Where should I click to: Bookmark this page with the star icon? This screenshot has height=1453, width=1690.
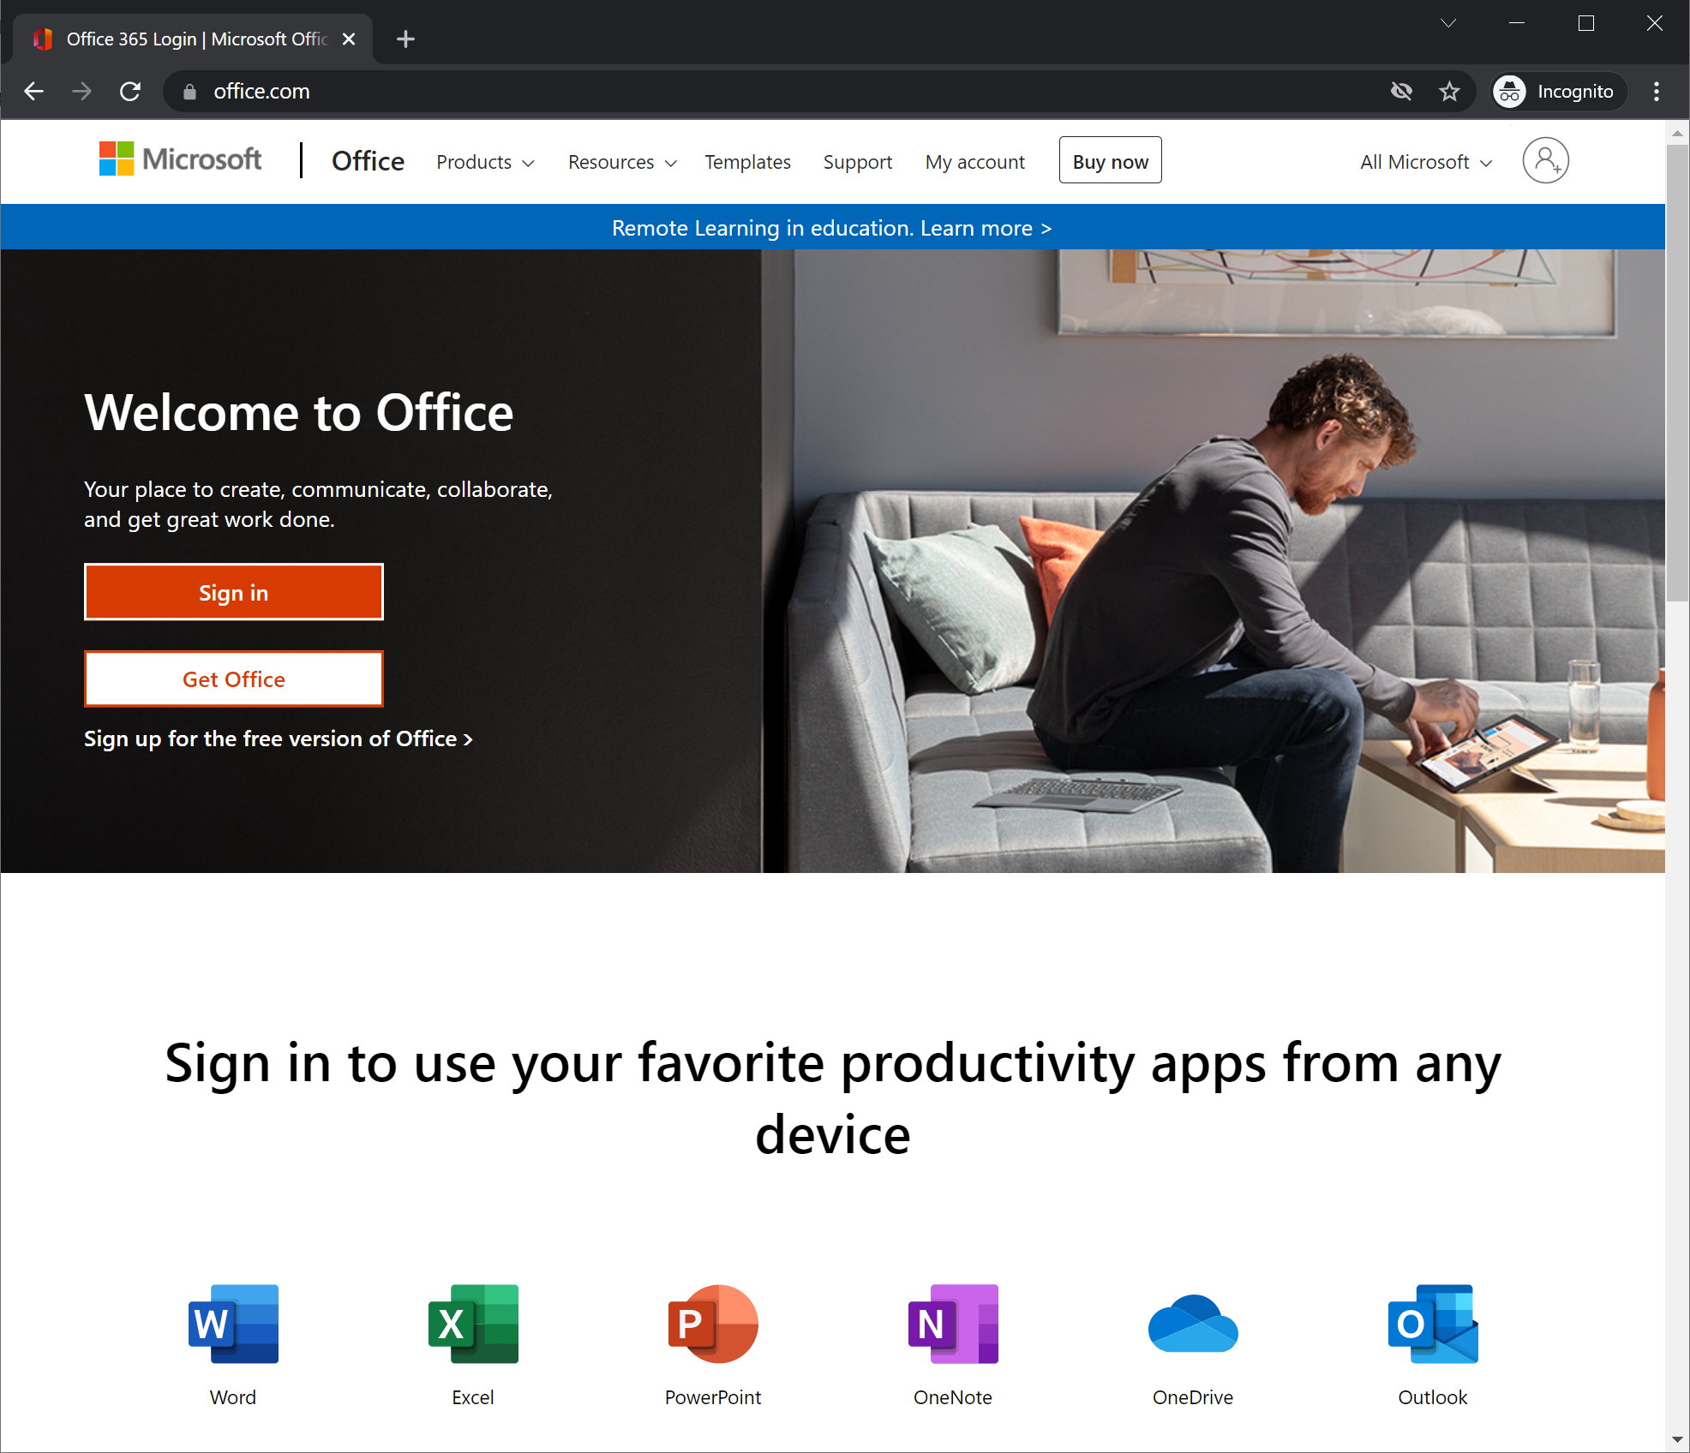pyautogui.click(x=1449, y=92)
